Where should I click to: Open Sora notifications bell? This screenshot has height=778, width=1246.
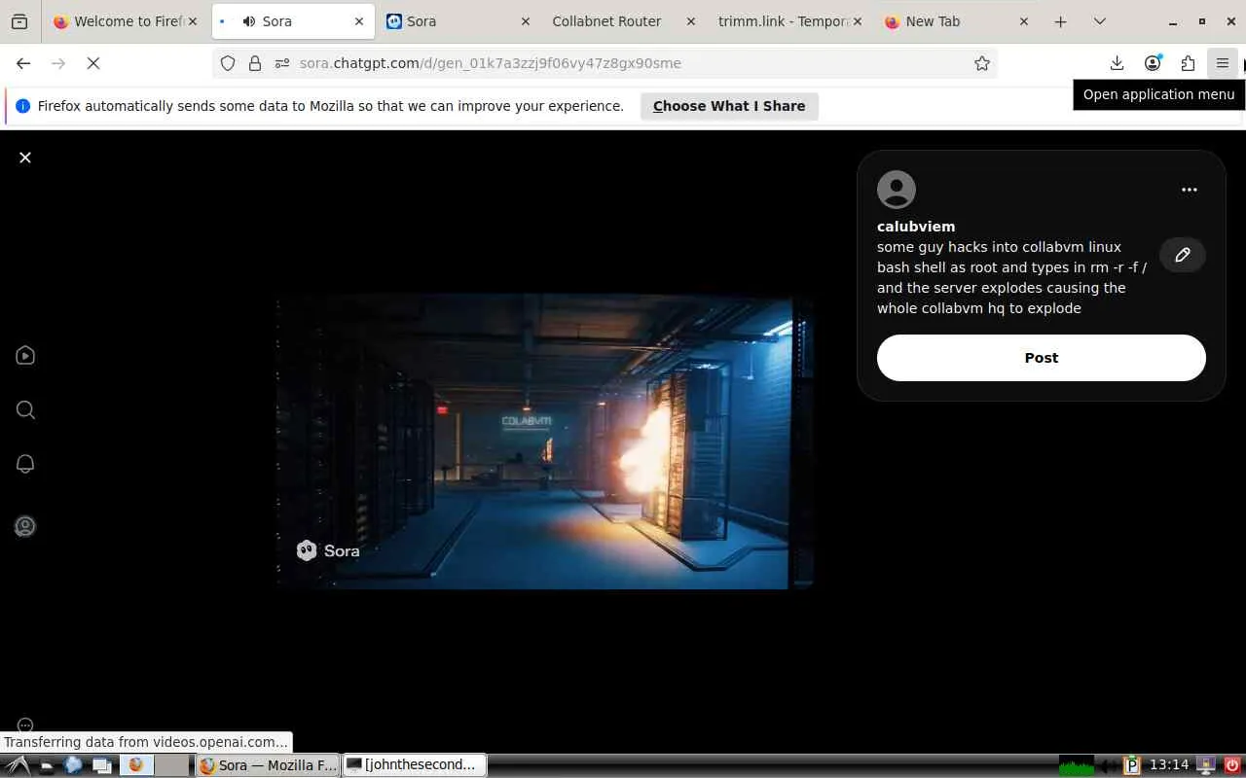[x=25, y=464]
